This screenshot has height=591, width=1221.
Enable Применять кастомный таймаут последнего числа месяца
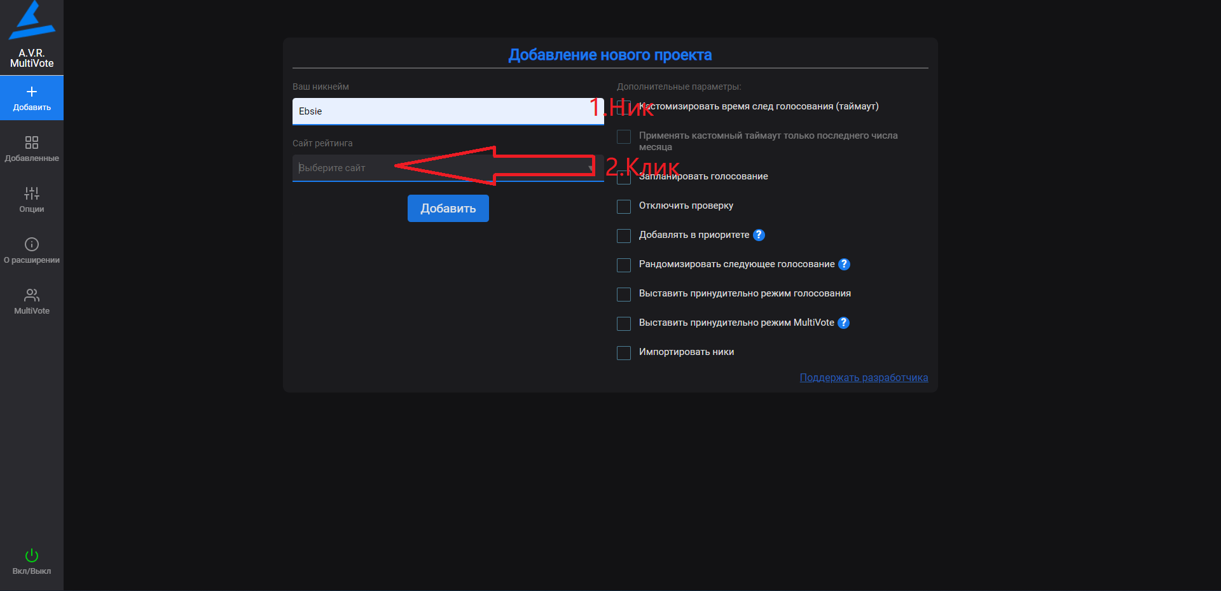tap(624, 137)
